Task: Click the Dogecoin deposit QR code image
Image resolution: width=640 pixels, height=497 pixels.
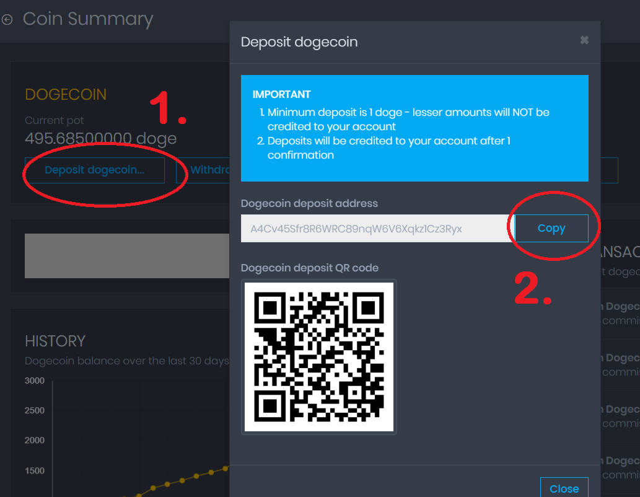Action: [319, 357]
